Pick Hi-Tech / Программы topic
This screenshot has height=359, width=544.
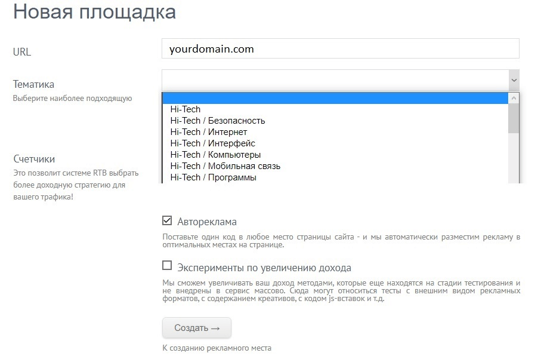[213, 177]
